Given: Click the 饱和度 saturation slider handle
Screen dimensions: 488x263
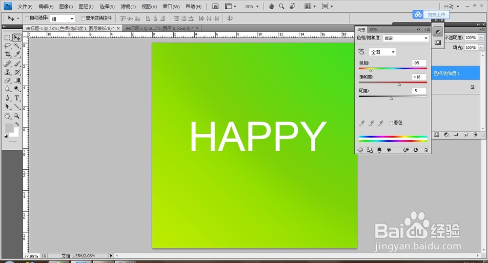Looking at the screenshot, I should (399, 85).
